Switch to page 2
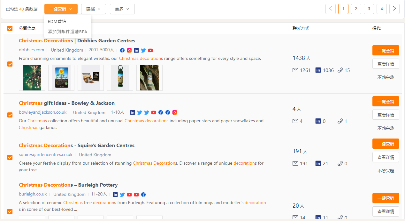 (356, 9)
